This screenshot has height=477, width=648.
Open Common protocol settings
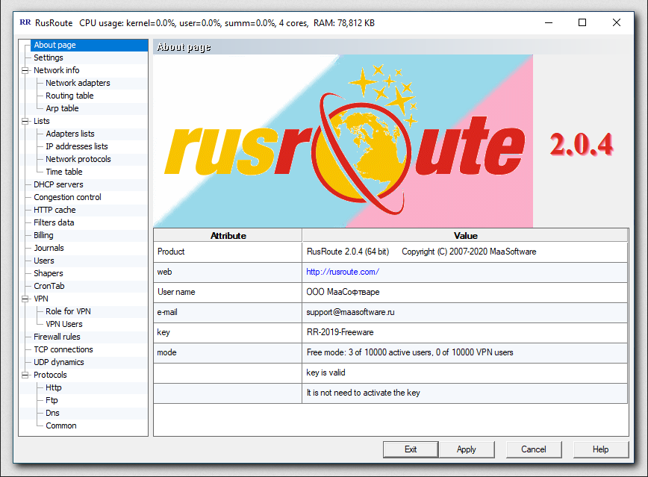[x=60, y=426]
